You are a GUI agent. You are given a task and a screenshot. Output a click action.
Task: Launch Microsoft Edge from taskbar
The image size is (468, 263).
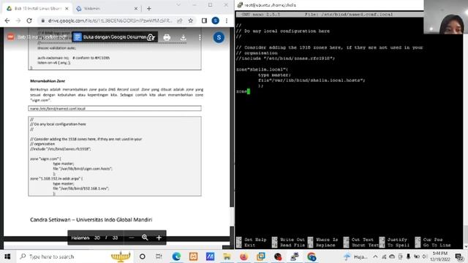coord(176,256)
